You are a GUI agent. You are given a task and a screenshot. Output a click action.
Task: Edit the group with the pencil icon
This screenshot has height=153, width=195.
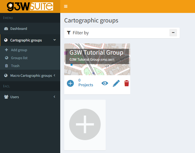(x=116, y=83)
